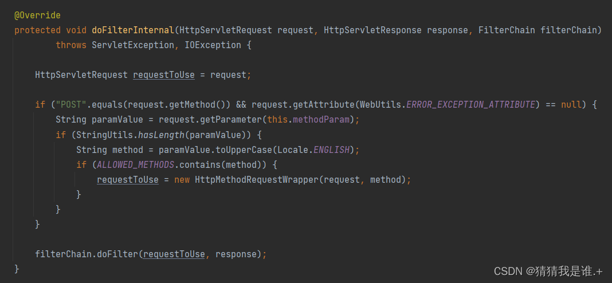Click the HttpMethodRequestWrapper constructor name

click(x=256, y=179)
